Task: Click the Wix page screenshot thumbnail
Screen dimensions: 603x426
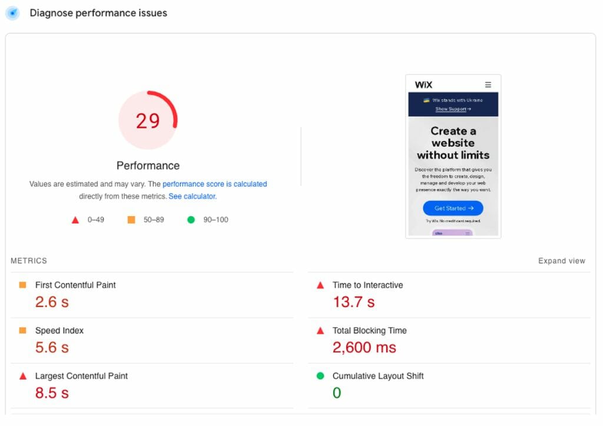Action: click(x=453, y=156)
